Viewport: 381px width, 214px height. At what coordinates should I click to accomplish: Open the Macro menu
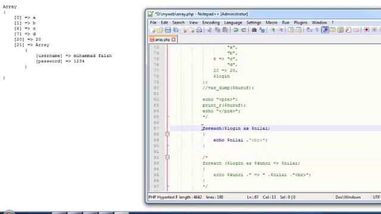271,23
